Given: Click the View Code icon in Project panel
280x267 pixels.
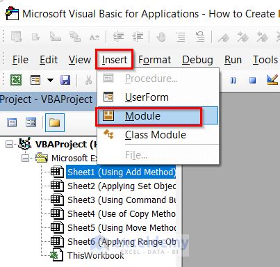Looking at the screenshot, I should (12, 122).
